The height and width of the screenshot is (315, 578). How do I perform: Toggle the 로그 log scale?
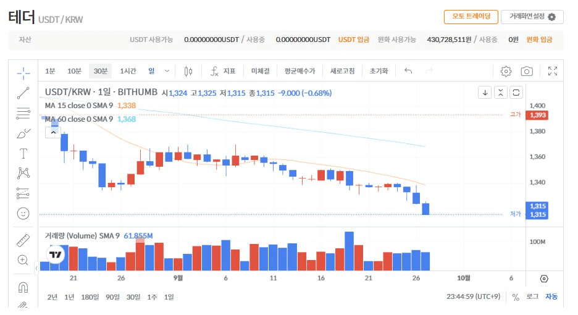[532, 296]
